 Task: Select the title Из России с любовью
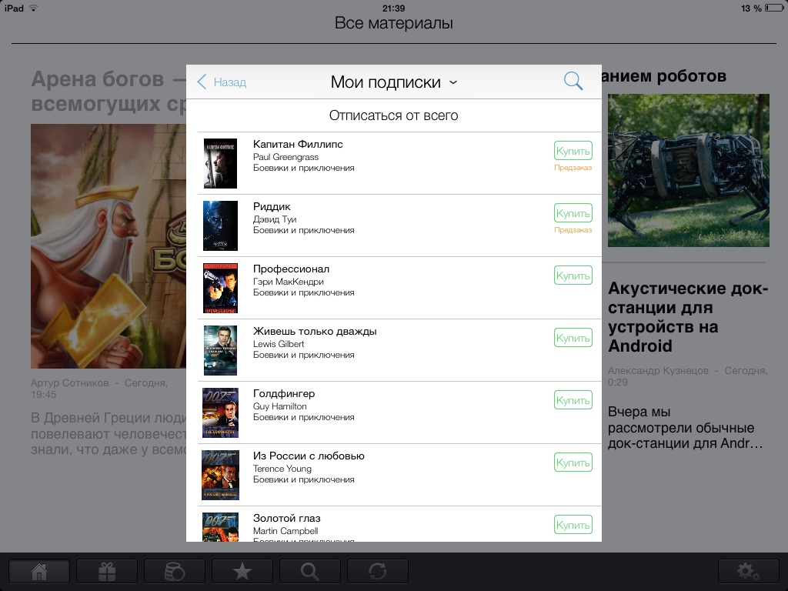pyautogui.click(x=309, y=456)
